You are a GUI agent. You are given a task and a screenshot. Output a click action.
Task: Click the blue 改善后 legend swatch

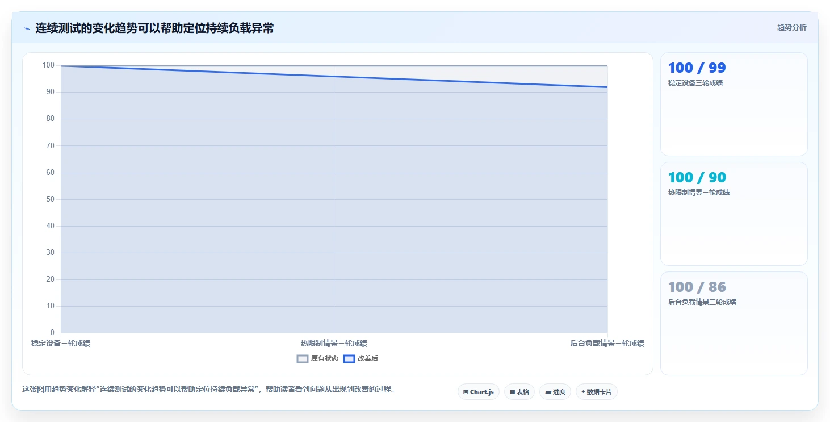pos(349,358)
